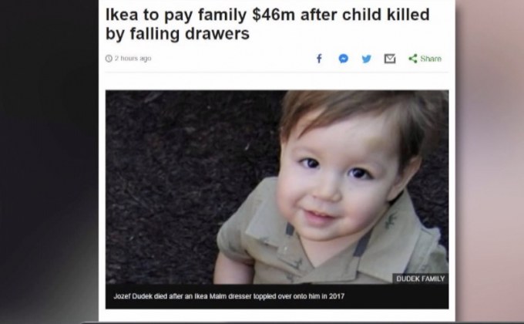Click the 'DUDEK FAMILY' photo credit label

tap(421, 278)
